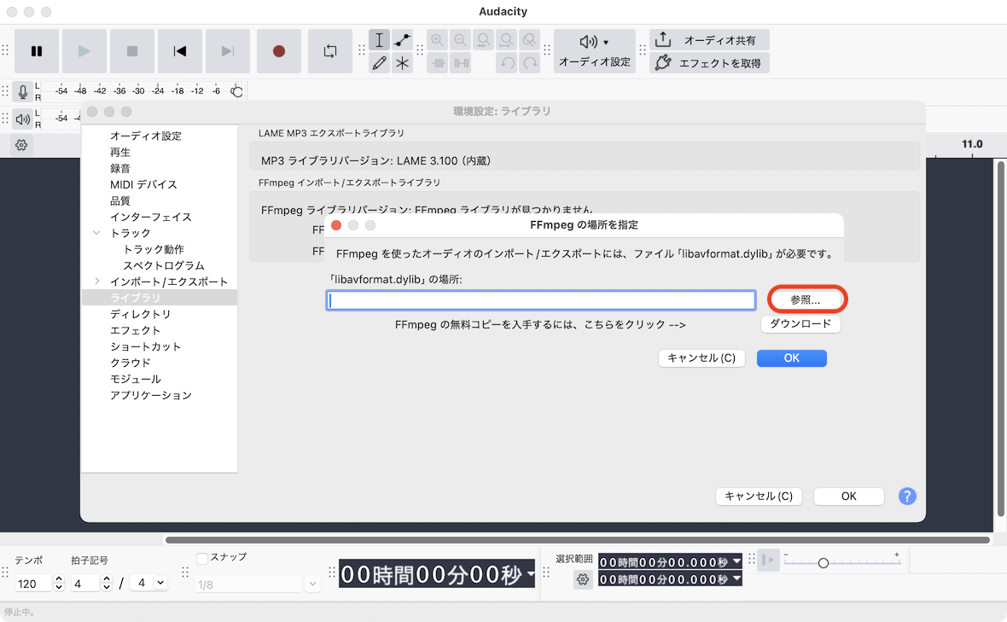Open the help question mark button
The image size is (1007, 622).
pyautogui.click(x=907, y=496)
